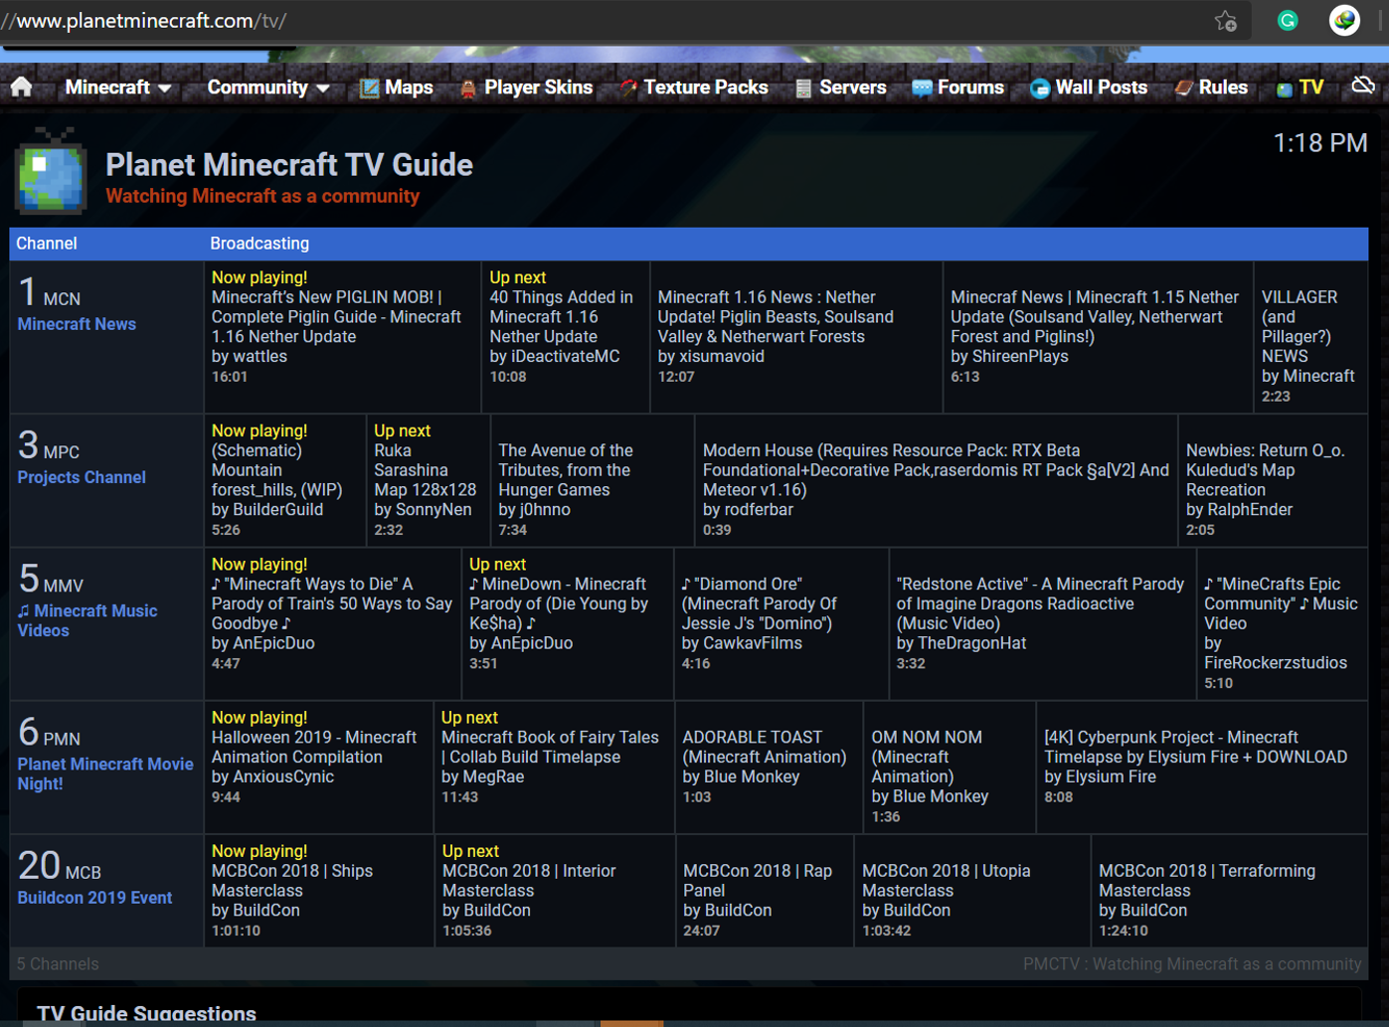Expand the Community dropdown menu
This screenshot has width=1389, height=1027.
click(x=268, y=87)
